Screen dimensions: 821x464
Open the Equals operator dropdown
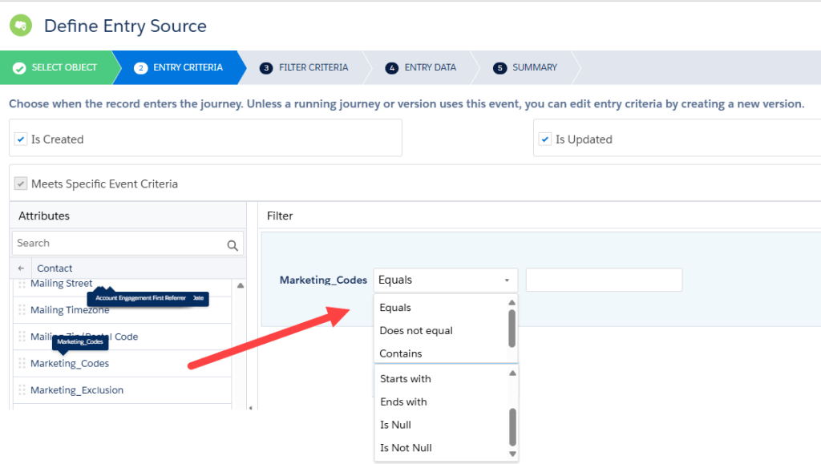point(445,280)
